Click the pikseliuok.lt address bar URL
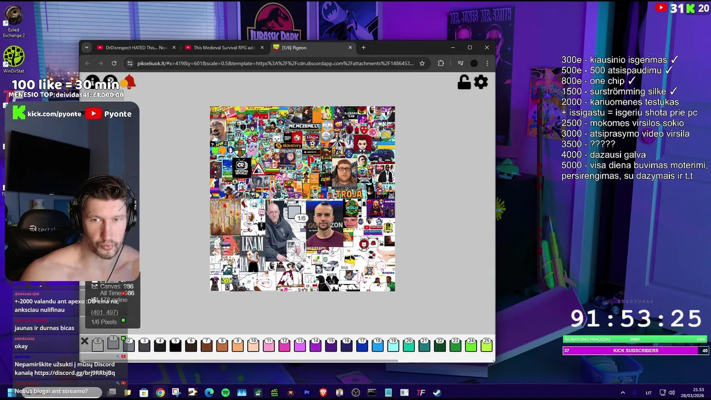 (x=275, y=63)
